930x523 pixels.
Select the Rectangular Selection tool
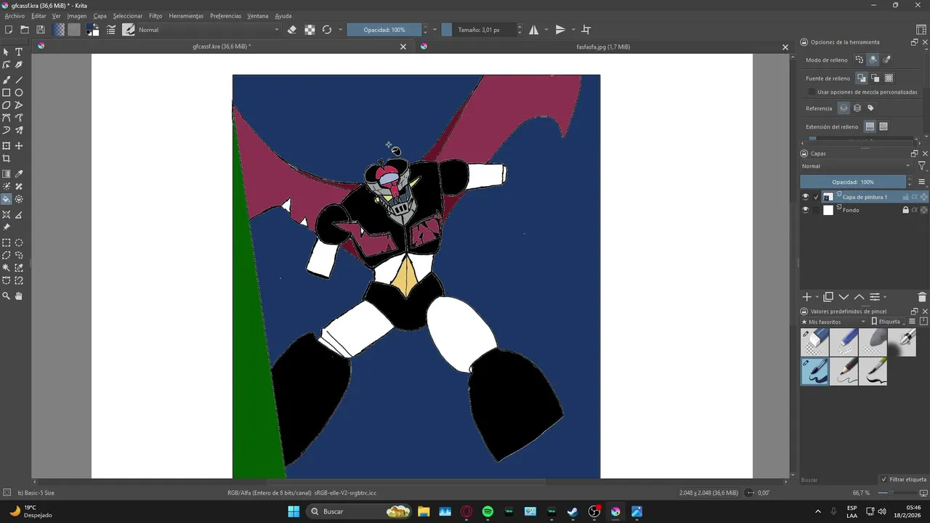click(x=7, y=243)
